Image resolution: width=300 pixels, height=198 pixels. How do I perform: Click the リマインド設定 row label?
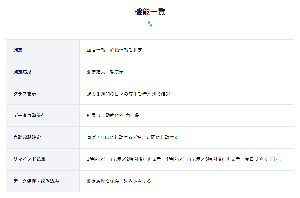pyautogui.click(x=29, y=159)
